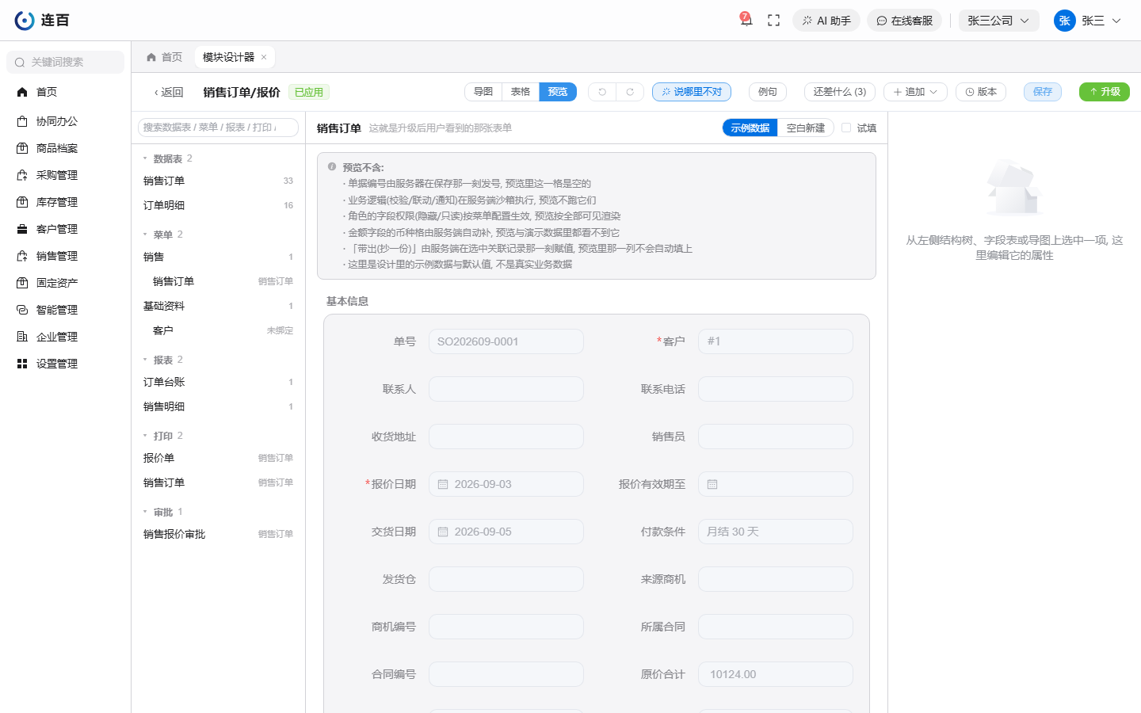Open the 张三公司 company dropdown
Viewport: 1141px width, 713px height.
998,21
